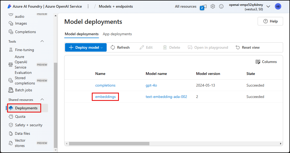This screenshot has height=153, width=290.
Task: Open the gpt-4o model link
Action: 151,85
